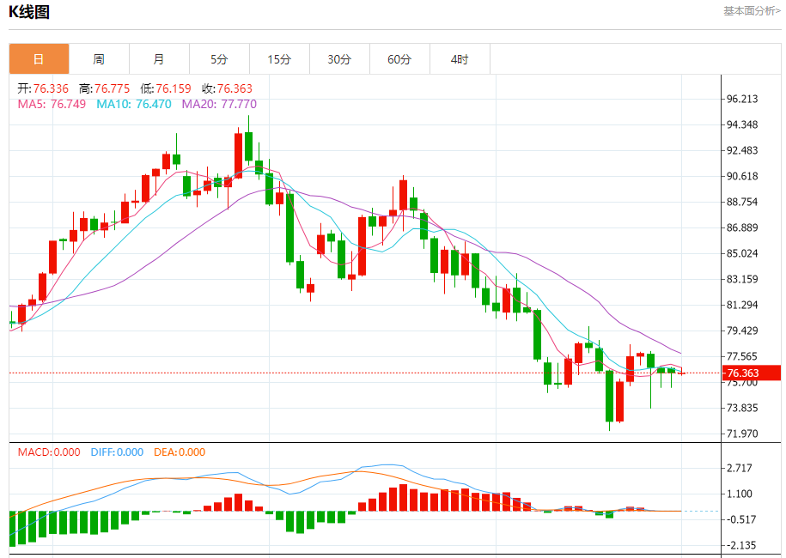
Task: Click the 94.348 price axis label
Action: click(742, 124)
